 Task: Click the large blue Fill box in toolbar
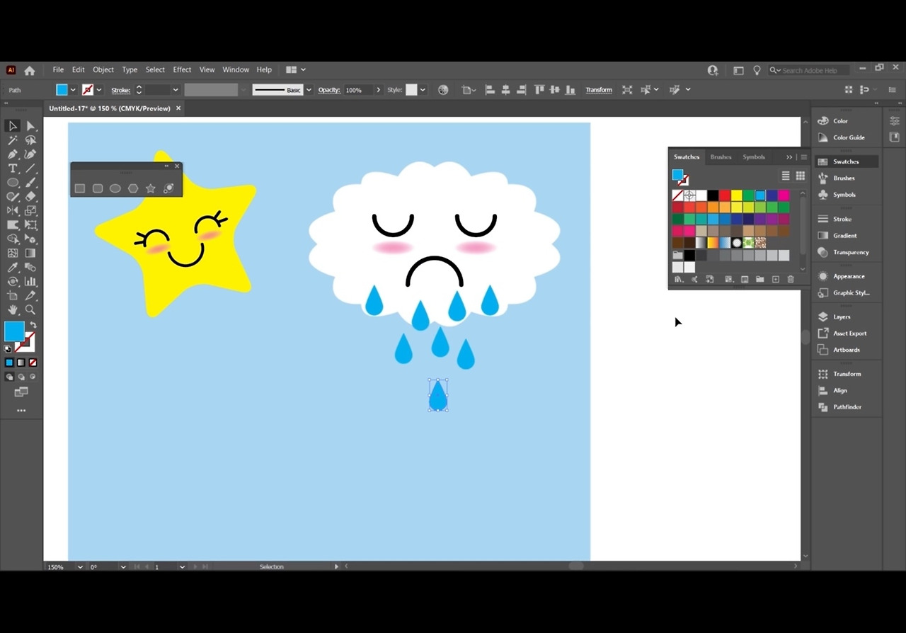pyautogui.click(x=14, y=331)
